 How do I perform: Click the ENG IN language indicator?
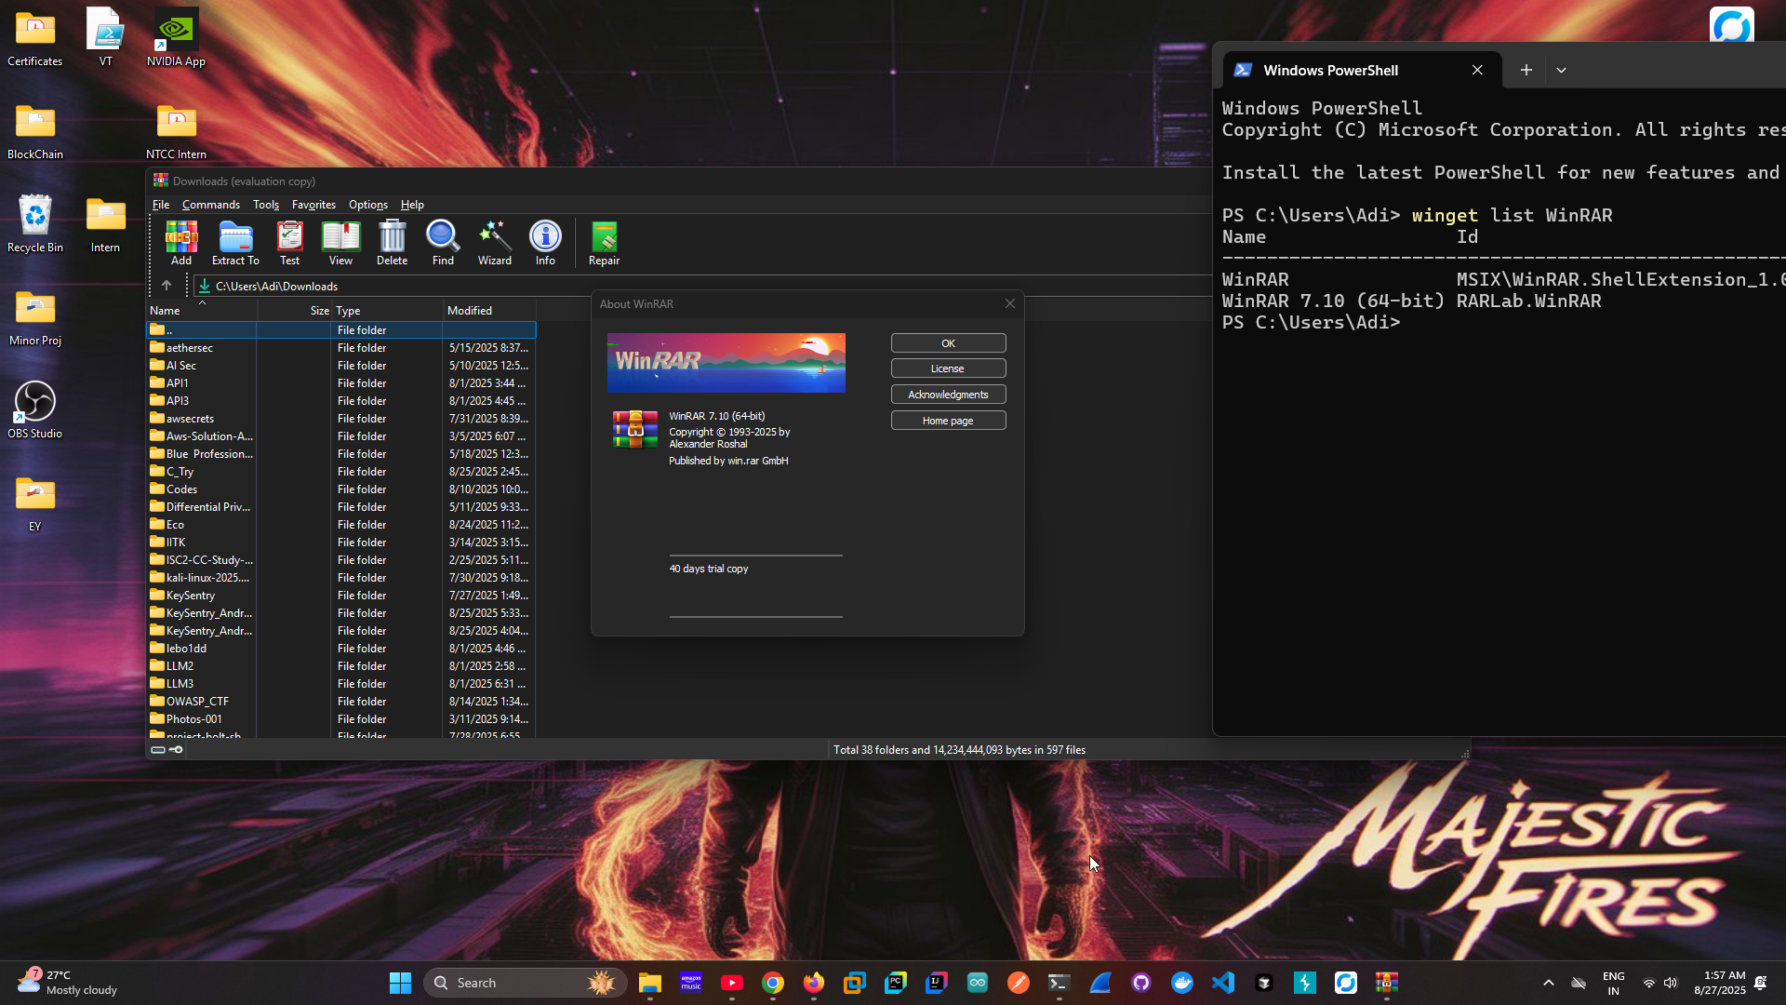tap(1613, 983)
